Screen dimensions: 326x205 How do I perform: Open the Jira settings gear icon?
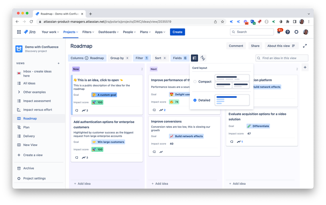click(x=296, y=32)
